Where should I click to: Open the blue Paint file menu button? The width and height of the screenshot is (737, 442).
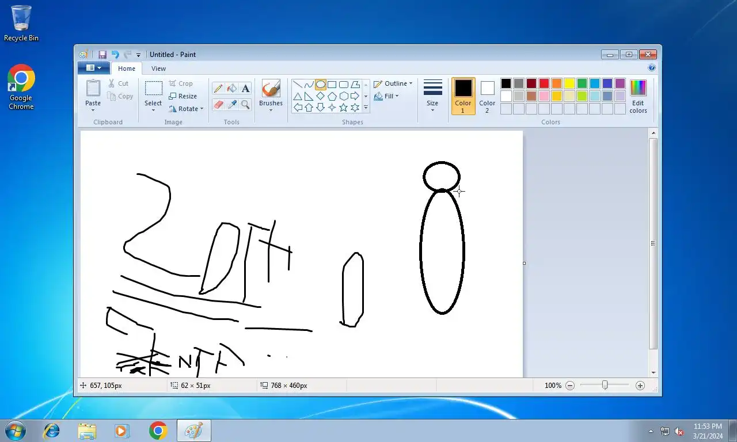pos(94,68)
